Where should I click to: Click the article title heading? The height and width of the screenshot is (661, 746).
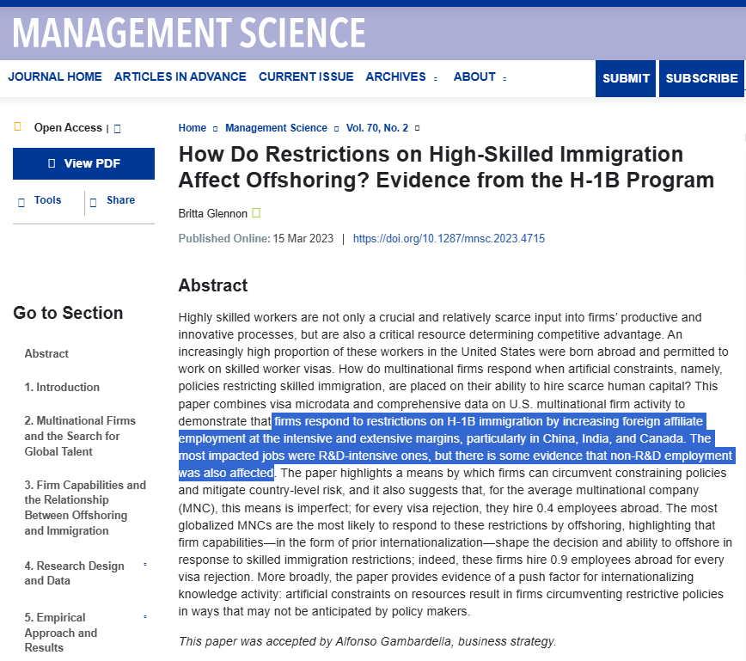(446, 167)
